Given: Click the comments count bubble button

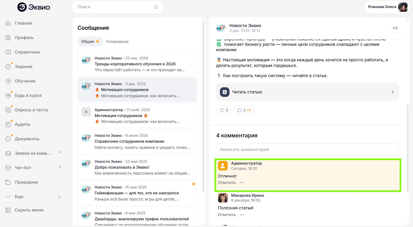Looking at the screenshot, I should coord(244,110).
